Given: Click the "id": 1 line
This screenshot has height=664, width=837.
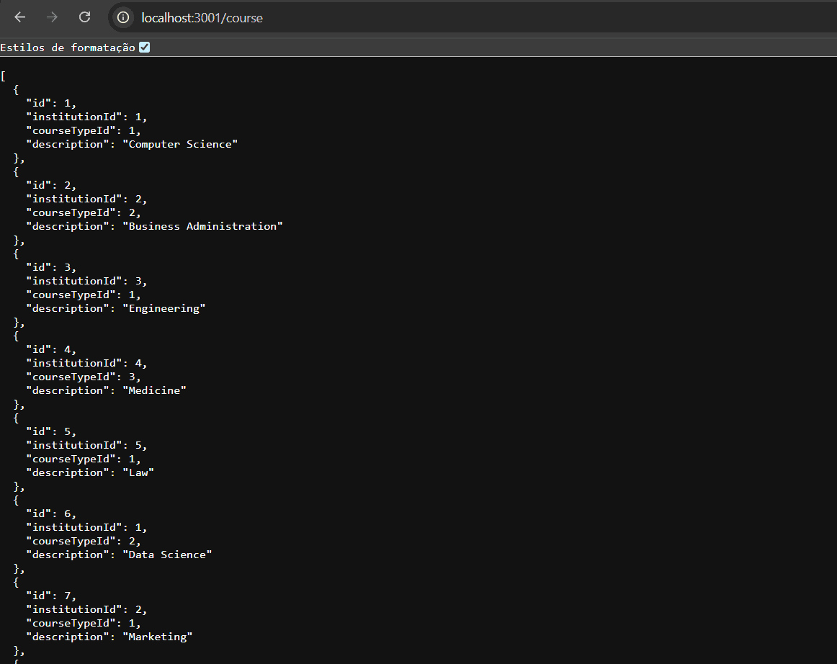Looking at the screenshot, I should tap(51, 103).
